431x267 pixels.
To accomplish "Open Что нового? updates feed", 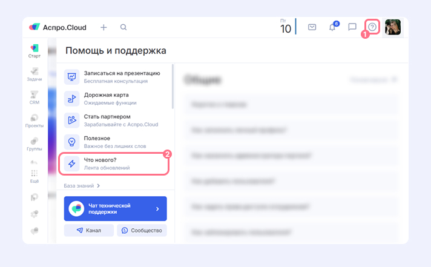I will click(x=115, y=163).
